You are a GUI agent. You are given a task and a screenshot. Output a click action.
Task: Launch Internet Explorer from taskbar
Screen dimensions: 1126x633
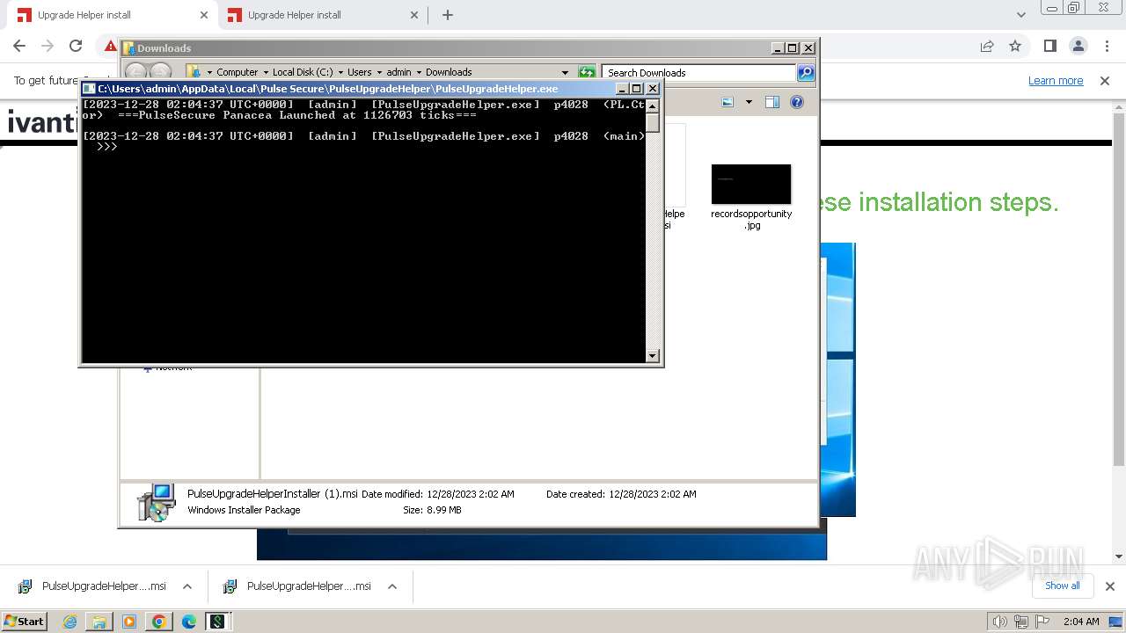pyautogui.click(x=70, y=622)
